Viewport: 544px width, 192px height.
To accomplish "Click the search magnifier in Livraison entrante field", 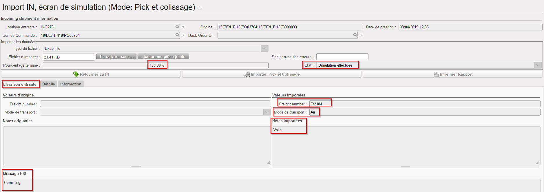I will (x=177, y=27).
